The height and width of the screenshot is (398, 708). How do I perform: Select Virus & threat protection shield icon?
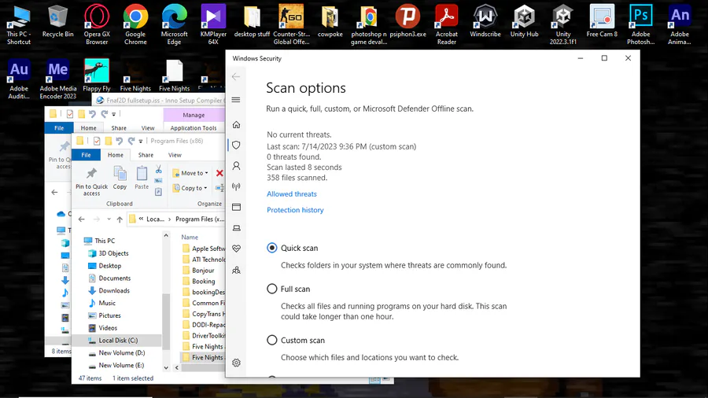(236, 146)
